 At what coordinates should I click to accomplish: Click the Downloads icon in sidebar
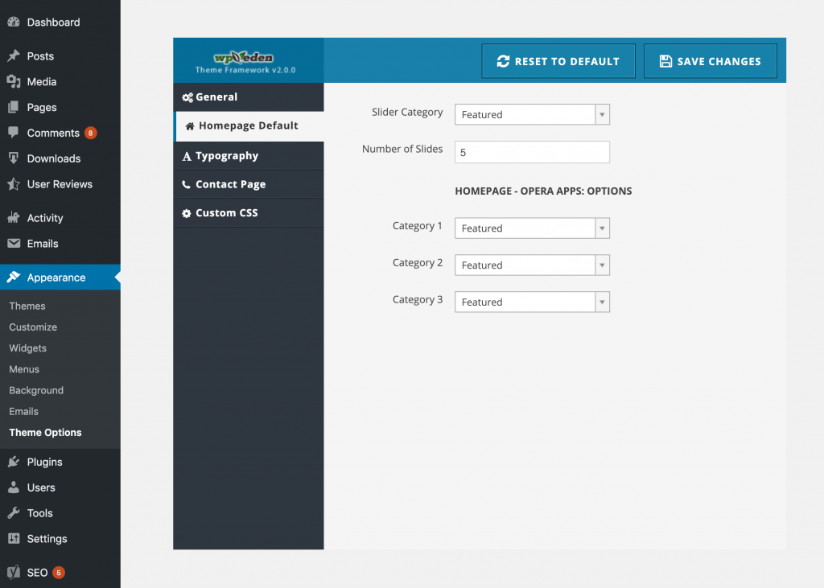click(14, 158)
